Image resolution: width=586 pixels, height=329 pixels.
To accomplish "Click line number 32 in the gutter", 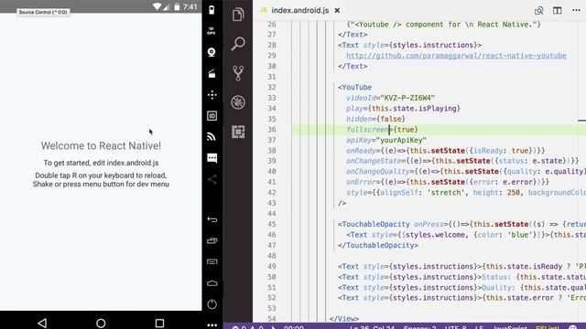I will tap(272, 88).
